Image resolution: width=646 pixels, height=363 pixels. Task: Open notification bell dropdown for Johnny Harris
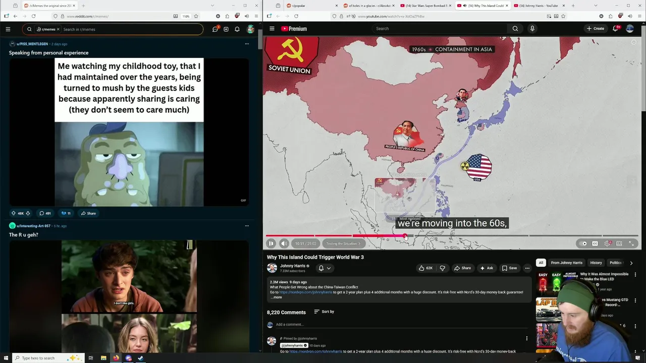(x=325, y=268)
